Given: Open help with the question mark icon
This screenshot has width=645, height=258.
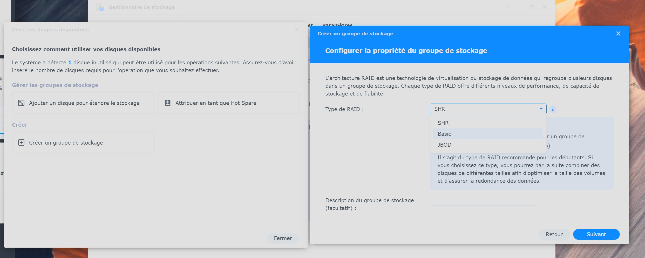Looking at the screenshot, I should point(507,7).
